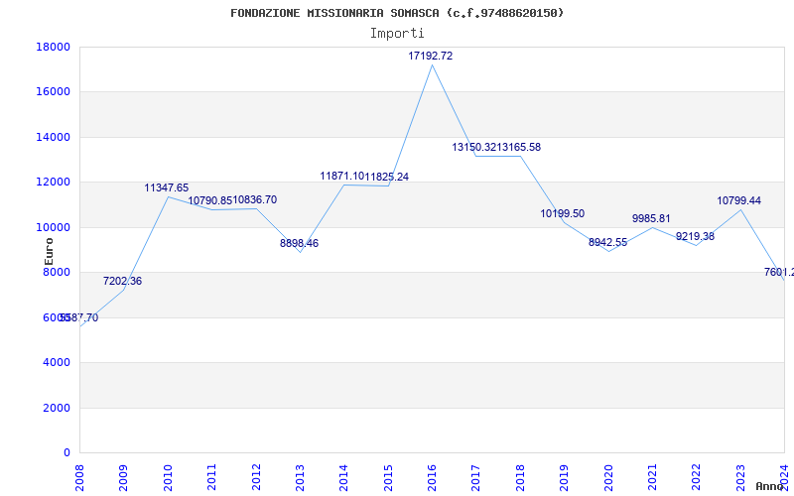Click the 10000 y-axis tick label

(54, 227)
